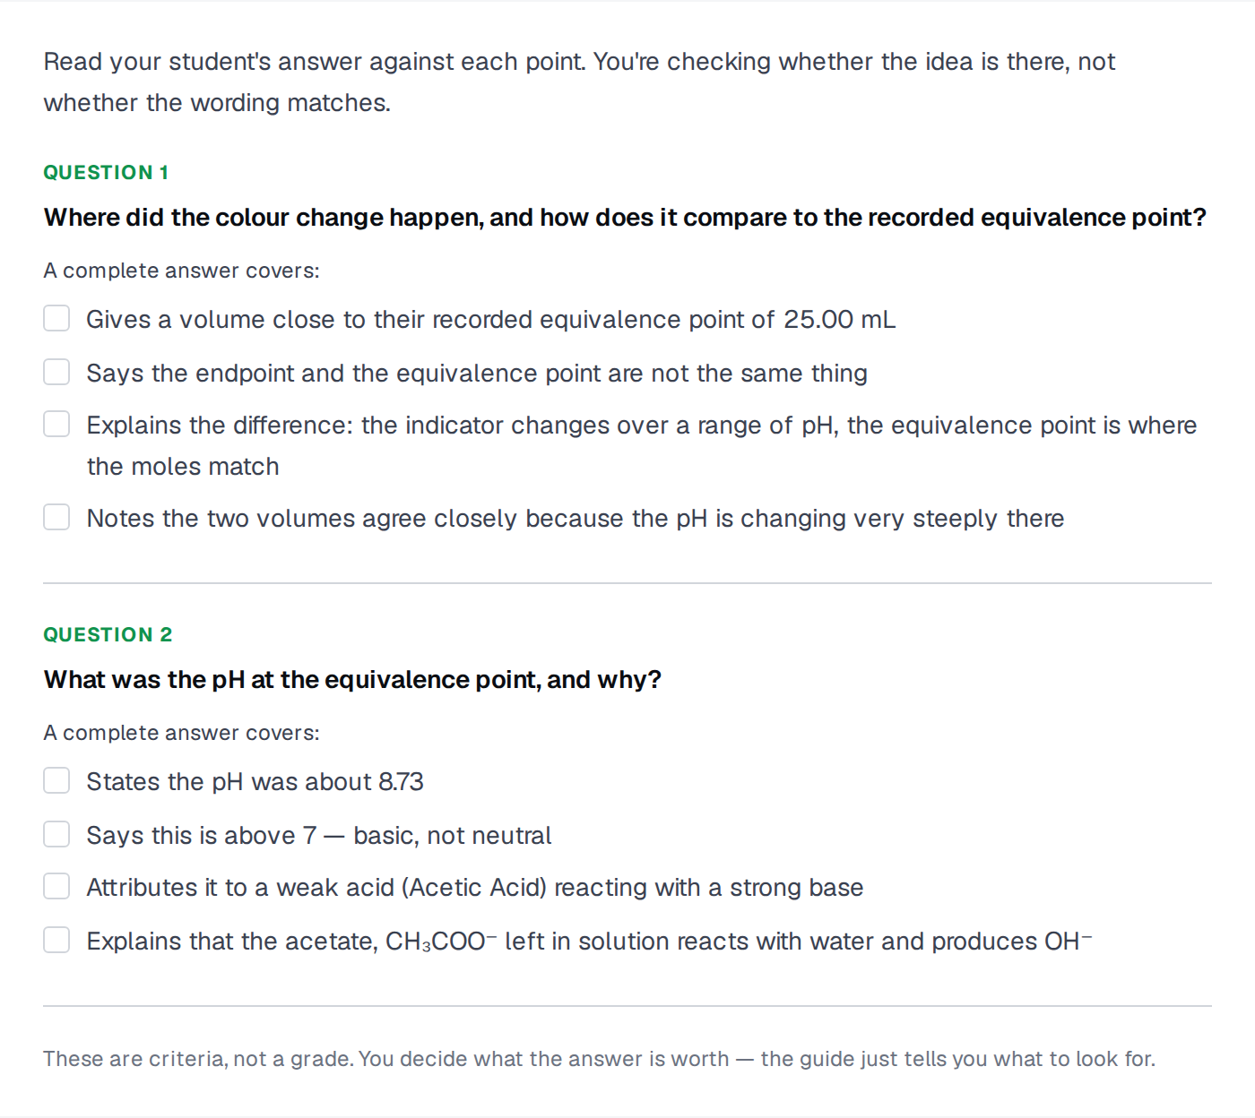Image resolution: width=1255 pixels, height=1118 pixels.
Task: Click the green QUESTION 2 label
Action: pyautogui.click(x=108, y=634)
